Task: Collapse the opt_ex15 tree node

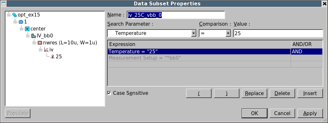Action: 9,15
